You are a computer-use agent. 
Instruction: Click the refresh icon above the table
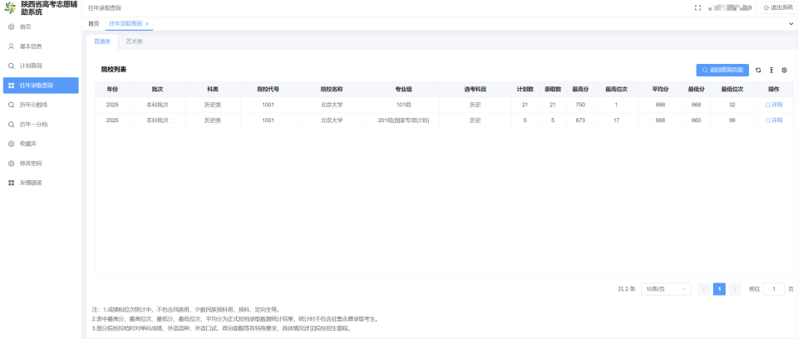(758, 71)
